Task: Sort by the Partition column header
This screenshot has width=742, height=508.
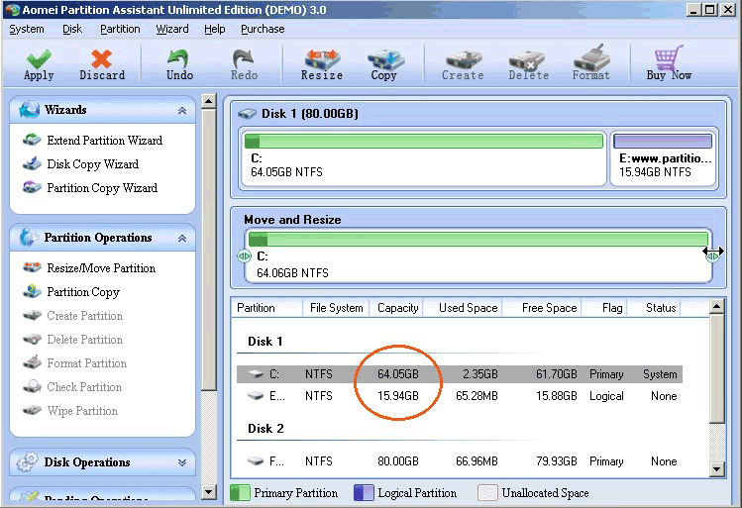Action: pos(266,308)
